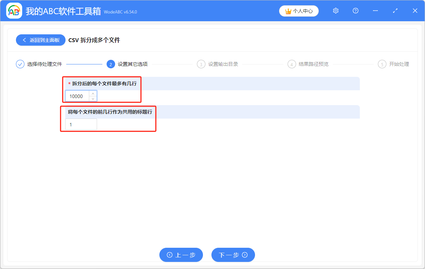
Task: Return to main panel via 返回到主面板
Action: point(40,40)
